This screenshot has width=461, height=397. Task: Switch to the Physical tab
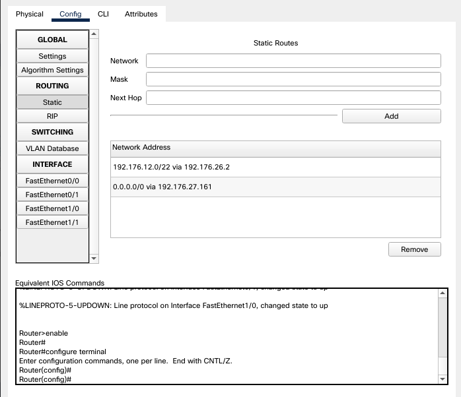[x=30, y=14]
